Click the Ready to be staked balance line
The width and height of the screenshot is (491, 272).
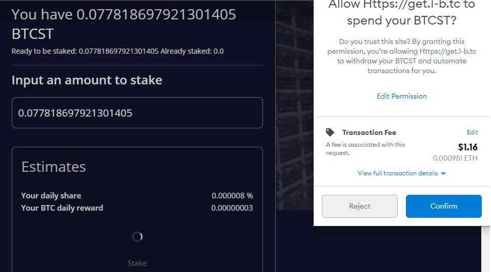[117, 51]
